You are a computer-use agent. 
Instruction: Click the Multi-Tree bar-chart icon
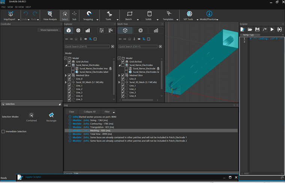pyautogui.click(x=156, y=30)
